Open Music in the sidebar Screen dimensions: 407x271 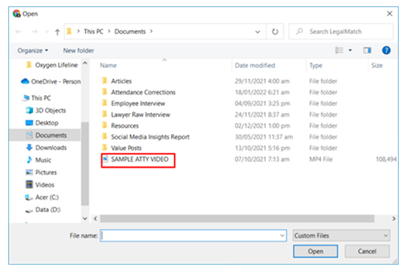click(39, 160)
